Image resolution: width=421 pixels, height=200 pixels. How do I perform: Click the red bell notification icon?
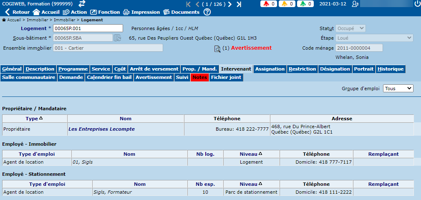coord(265,4)
